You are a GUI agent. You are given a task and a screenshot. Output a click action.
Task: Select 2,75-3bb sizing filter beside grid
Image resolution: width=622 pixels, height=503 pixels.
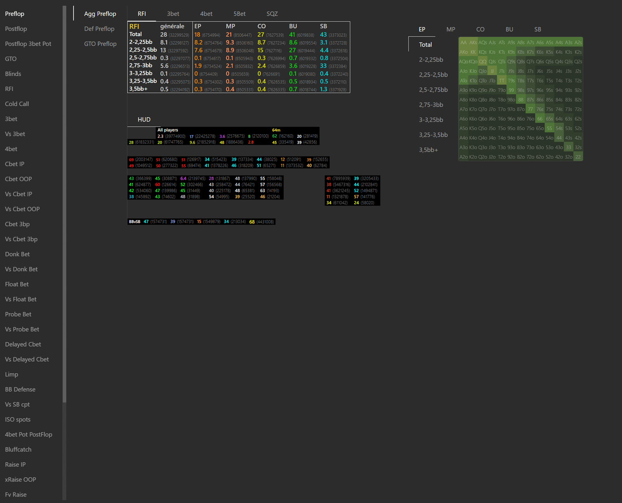tap(431, 105)
